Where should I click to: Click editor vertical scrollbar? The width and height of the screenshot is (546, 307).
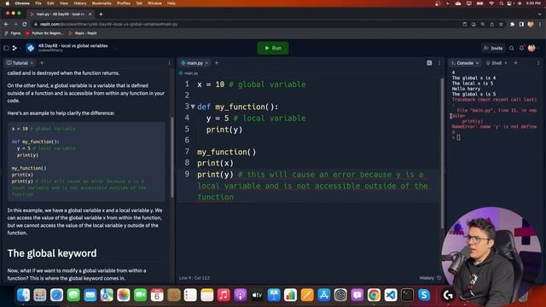coord(442,153)
